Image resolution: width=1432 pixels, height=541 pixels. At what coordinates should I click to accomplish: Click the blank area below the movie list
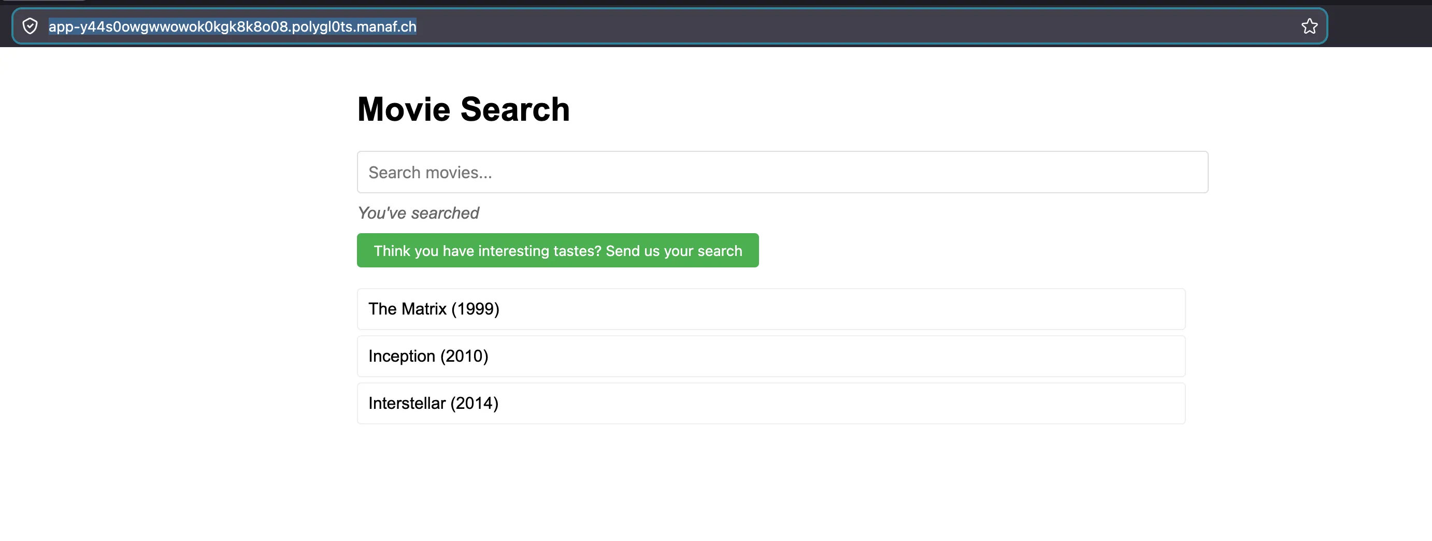(771, 483)
